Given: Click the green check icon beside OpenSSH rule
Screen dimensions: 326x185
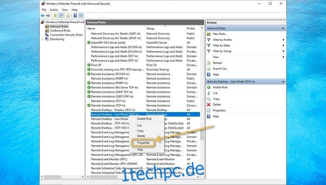Looking at the screenshot, I should point(89,43).
